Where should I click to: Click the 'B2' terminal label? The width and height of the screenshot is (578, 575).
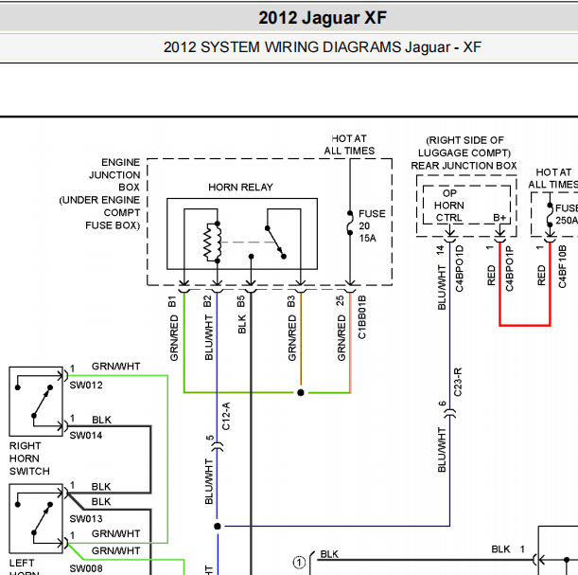point(207,301)
